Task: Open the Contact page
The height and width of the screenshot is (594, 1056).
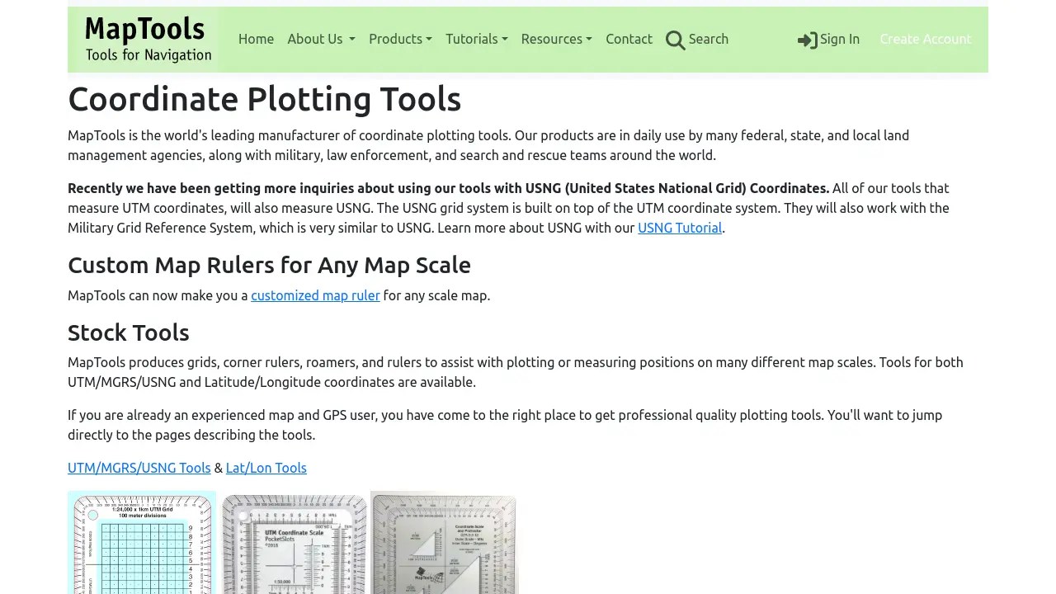Action: (629, 39)
